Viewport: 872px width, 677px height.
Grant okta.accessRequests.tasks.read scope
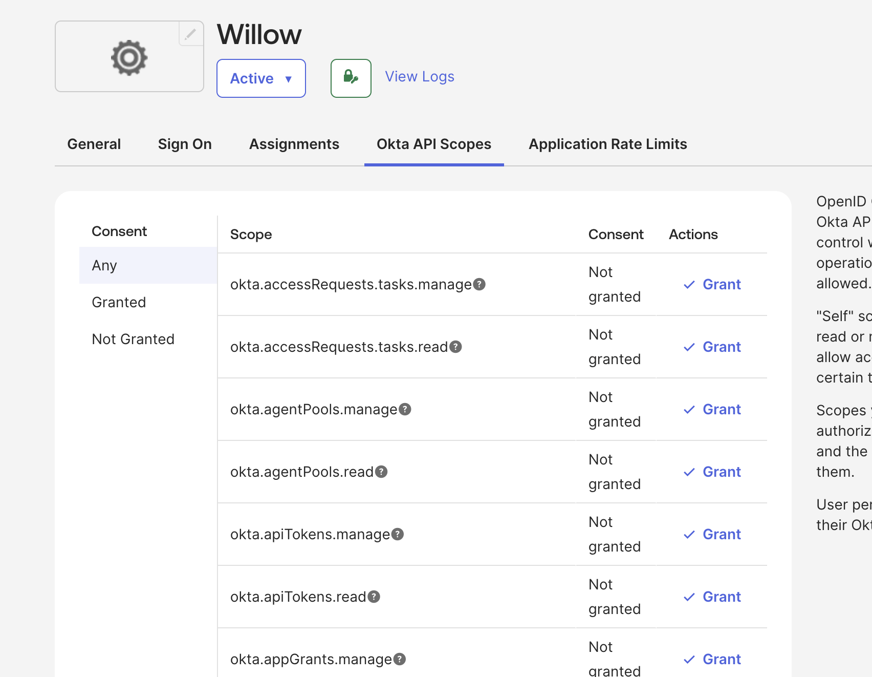(x=712, y=347)
